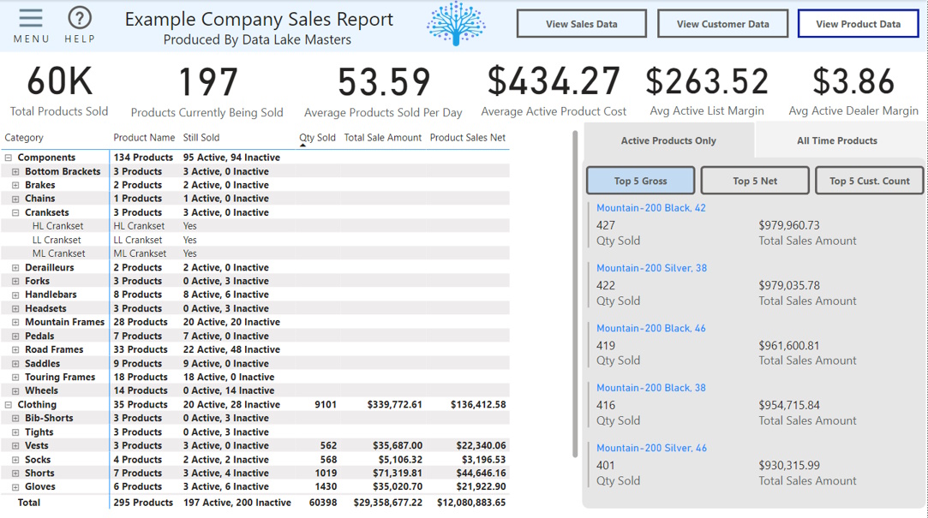Collapse the Clothing category row
The image size is (928, 518).
pos(9,404)
